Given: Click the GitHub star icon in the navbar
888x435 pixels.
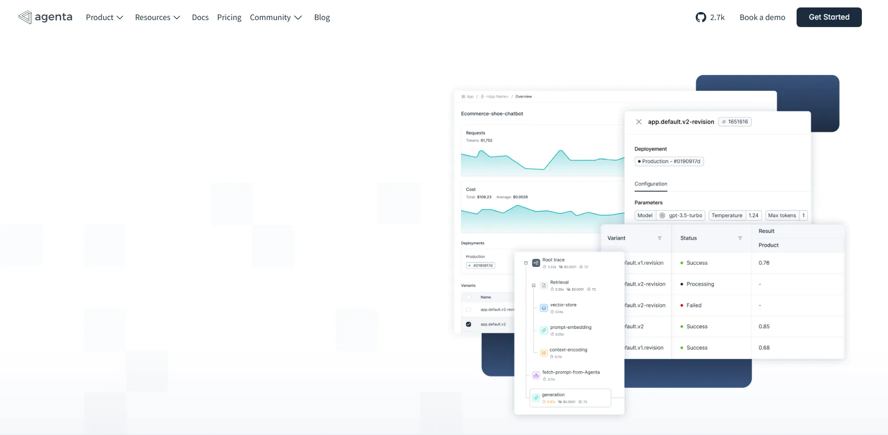Looking at the screenshot, I should (700, 17).
